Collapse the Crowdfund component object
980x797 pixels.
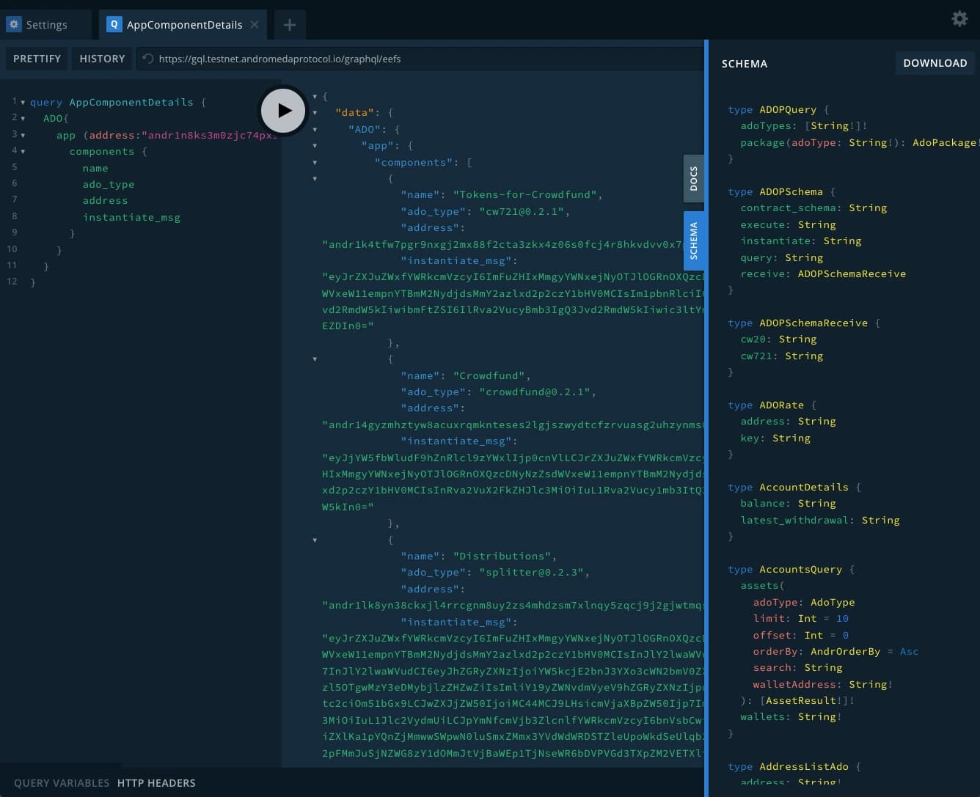pyautogui.click(x=315, y=359)
